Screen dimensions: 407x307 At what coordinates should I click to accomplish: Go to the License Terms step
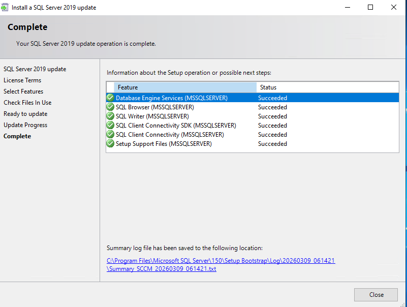(22, 80)
